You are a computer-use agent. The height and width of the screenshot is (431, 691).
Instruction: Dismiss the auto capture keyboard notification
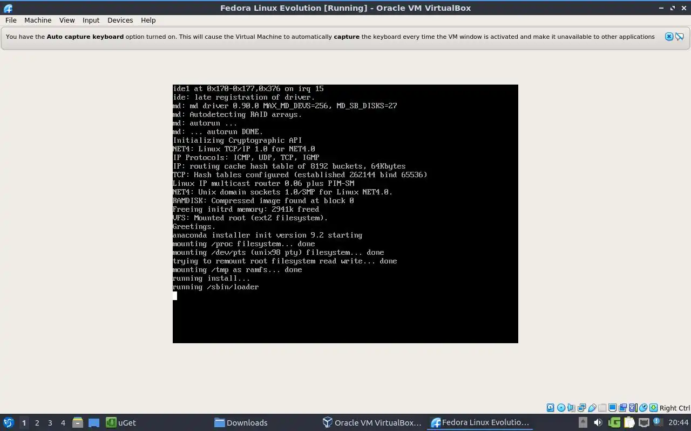(x=669, y=37)
